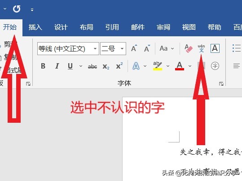Open the 帮助 ribbon tab

coord(214,27)
